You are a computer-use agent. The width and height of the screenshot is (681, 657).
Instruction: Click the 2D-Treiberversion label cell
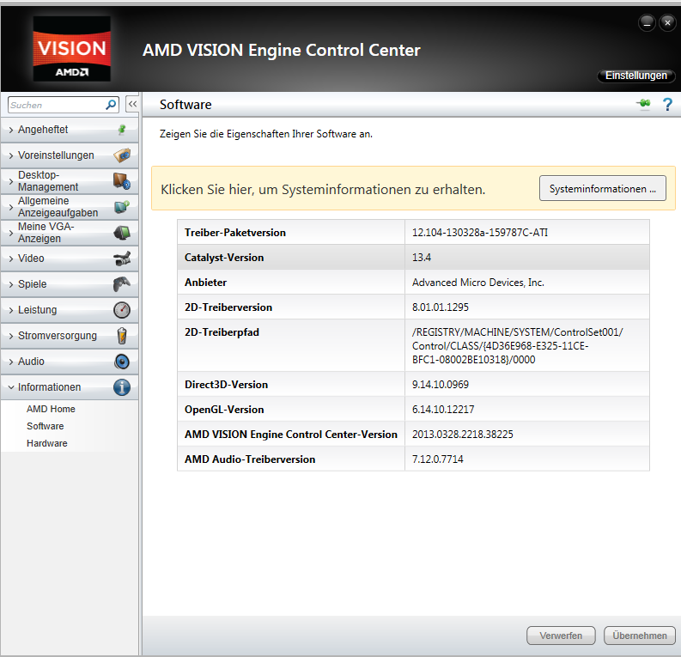(x=291, y=307)
